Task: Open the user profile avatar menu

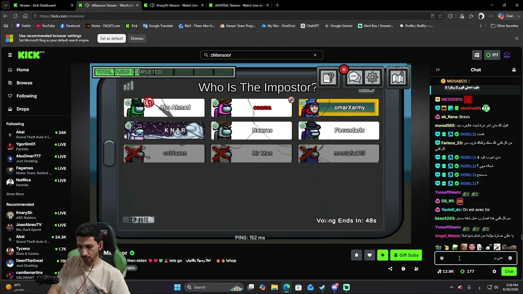Action: pos(507,55)
